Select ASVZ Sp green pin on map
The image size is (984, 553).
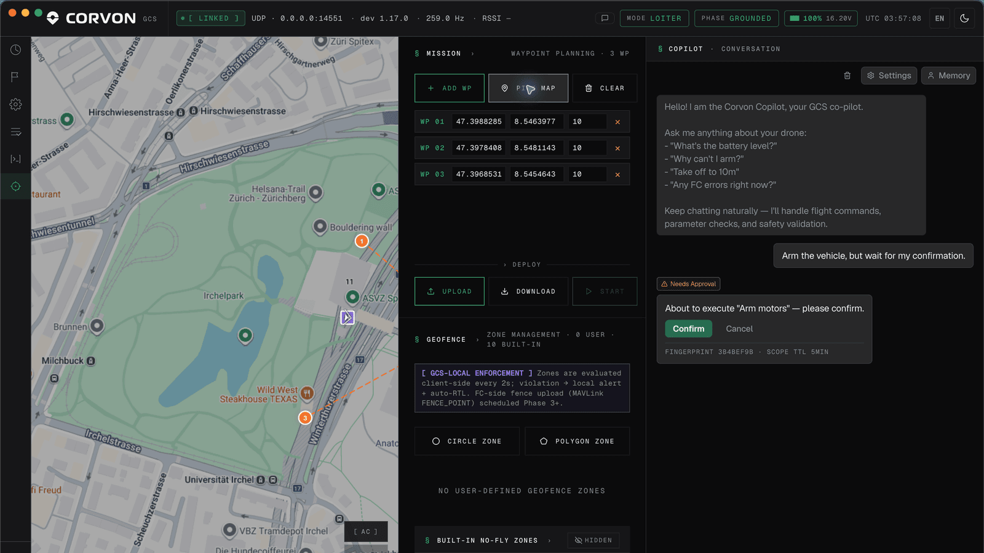pyautogui.click(x=352, y=297)
